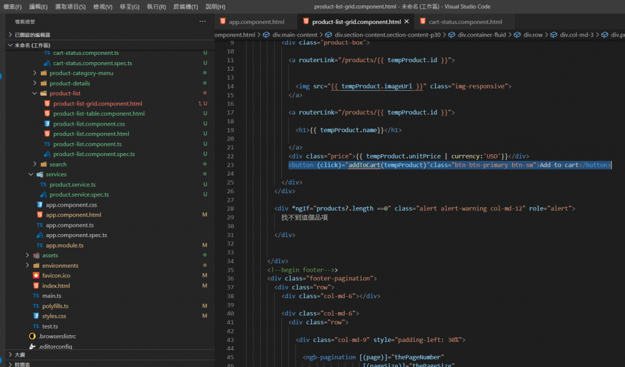Click the services folder icon
625x367 pixels.
click(x=40, y=174)
